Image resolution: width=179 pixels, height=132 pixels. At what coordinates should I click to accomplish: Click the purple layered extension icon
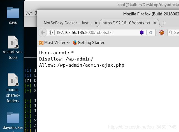tap(142, 33)
